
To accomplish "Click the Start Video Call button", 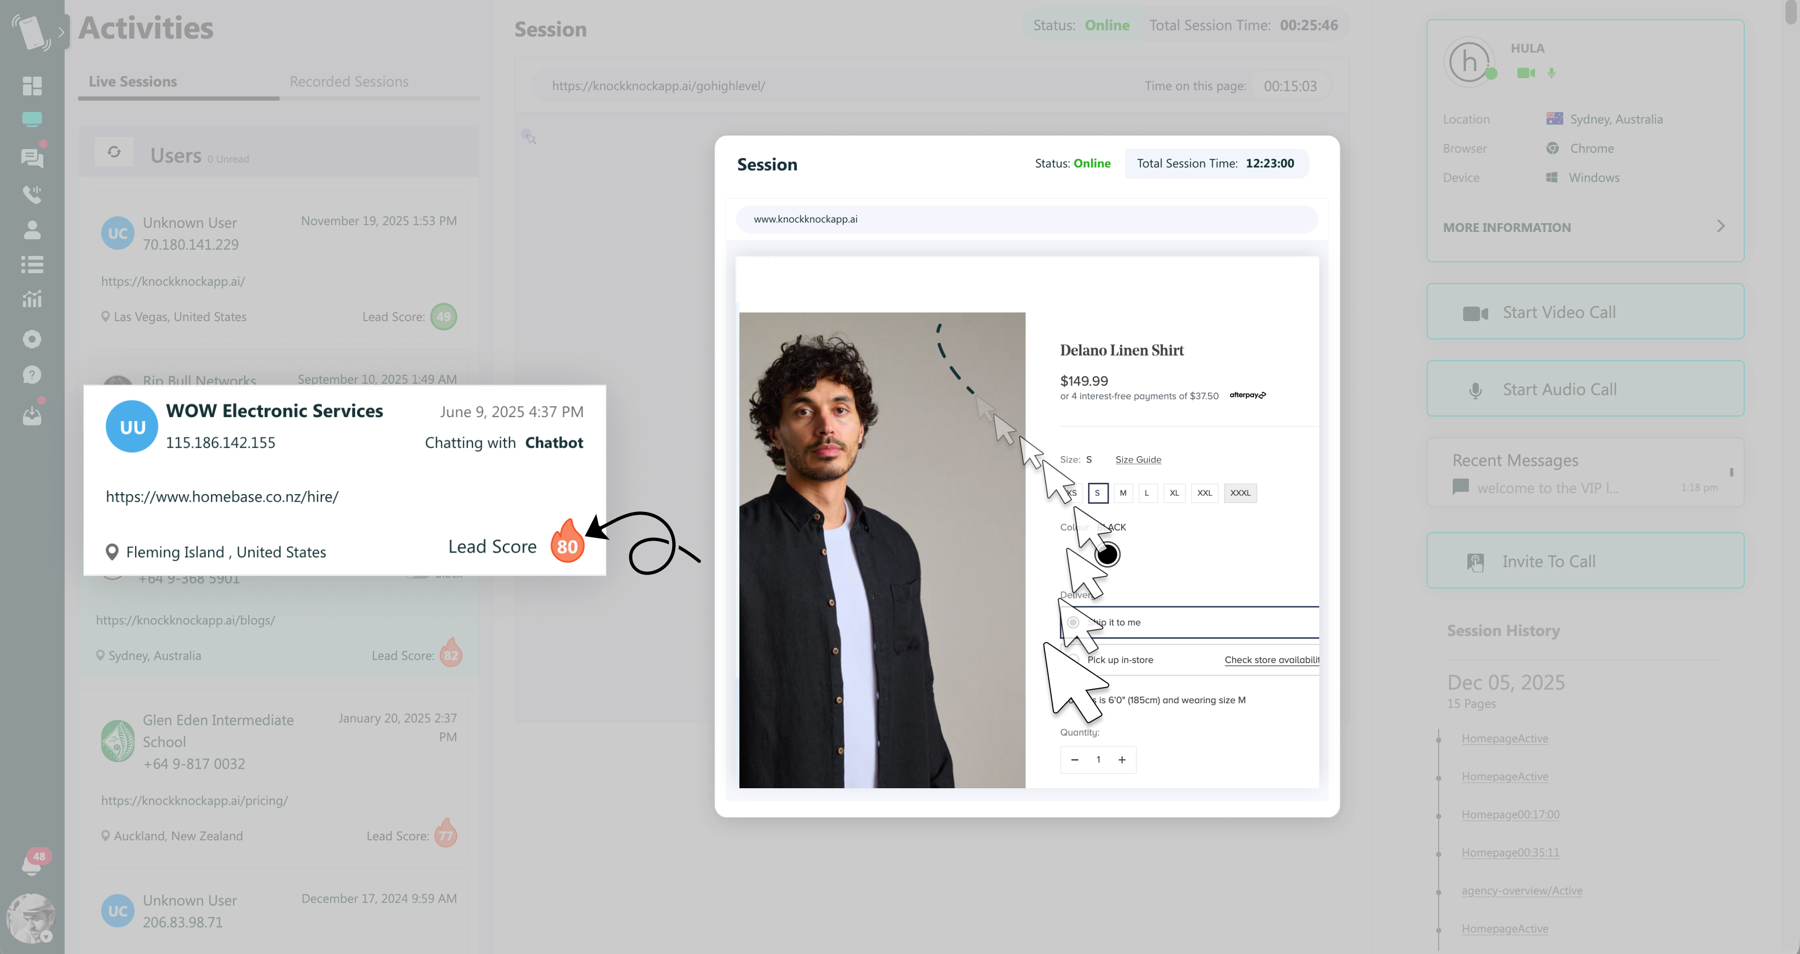I will [x=1585, y=312].
